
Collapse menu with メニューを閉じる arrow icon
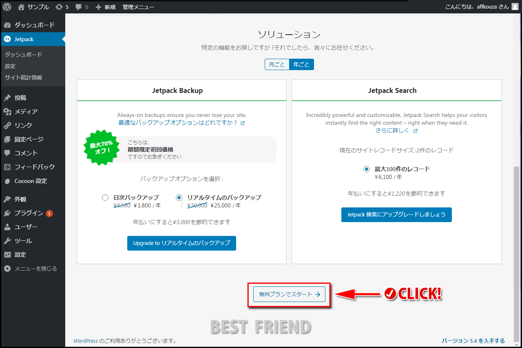click(x=7, y=269)
